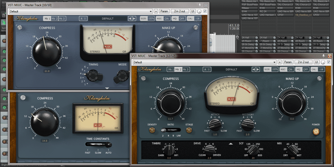Click the wet/dry mix knob icon in the [12/12] window header
The width and height of the screenshot is (334, 167).
[x=323, y=62]
